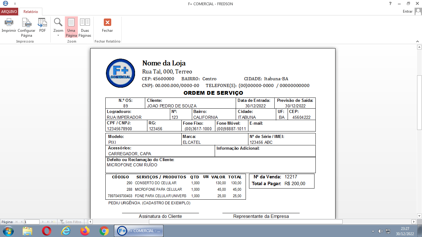Select the Relatório ribbon tab
This screenshot has height=237, width=422.
pos(31,12)
